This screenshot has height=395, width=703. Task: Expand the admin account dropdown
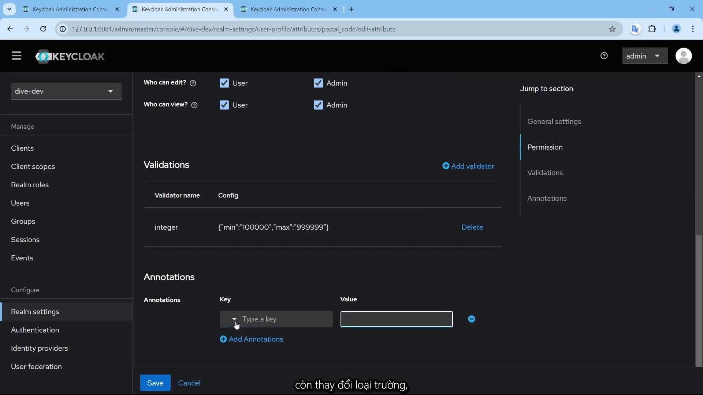644,56
